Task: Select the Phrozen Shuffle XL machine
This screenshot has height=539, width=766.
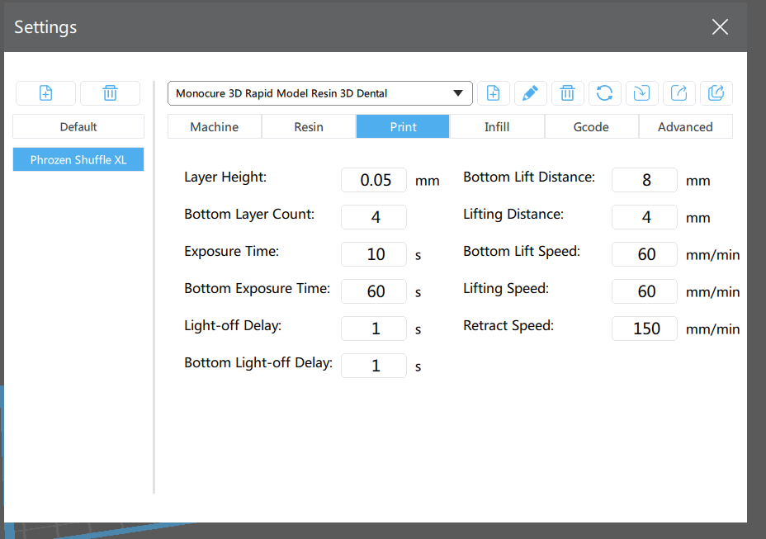Action: coord(78,159)
